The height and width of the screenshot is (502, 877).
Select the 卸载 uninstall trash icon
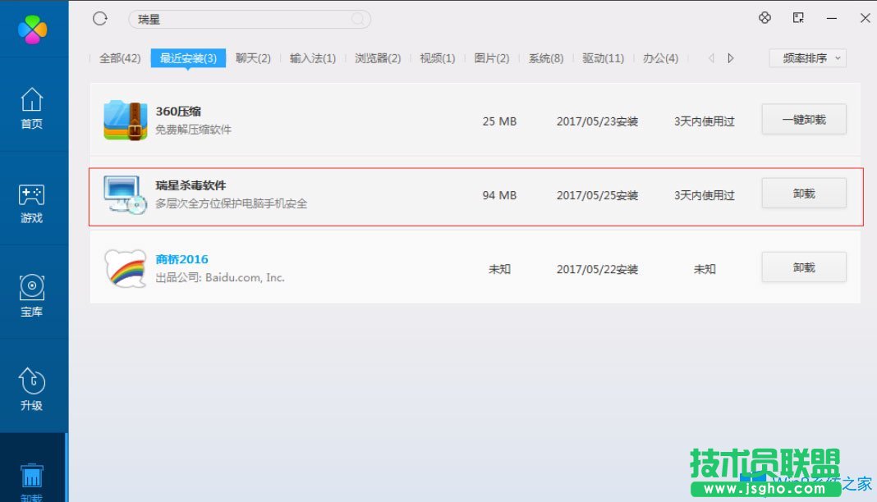32,476
